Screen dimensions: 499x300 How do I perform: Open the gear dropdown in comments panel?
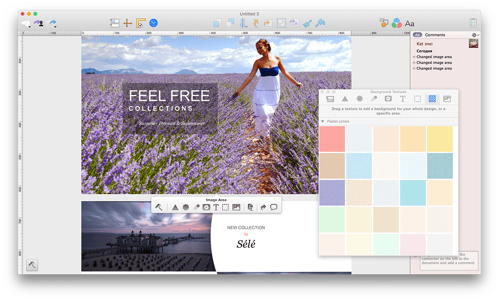point(475,35)
